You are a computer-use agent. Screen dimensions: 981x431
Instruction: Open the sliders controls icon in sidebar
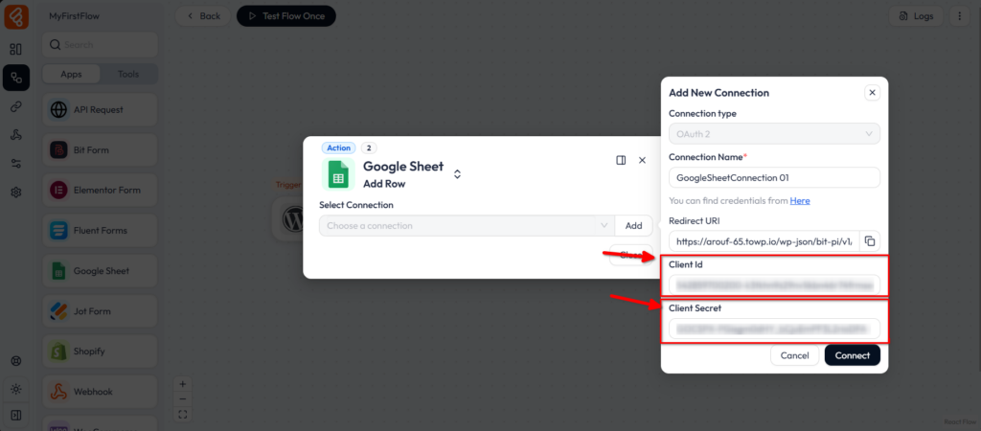click(x=16, y=163)
